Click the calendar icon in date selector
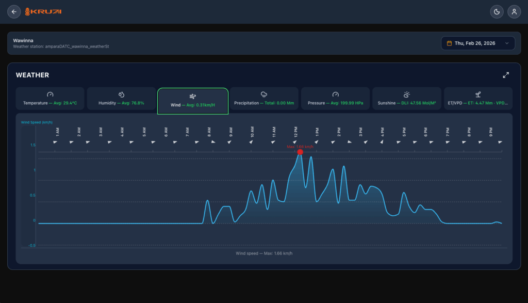Viewport: 528px width, 303px height. pyautogui.click(x=450, y=43)
